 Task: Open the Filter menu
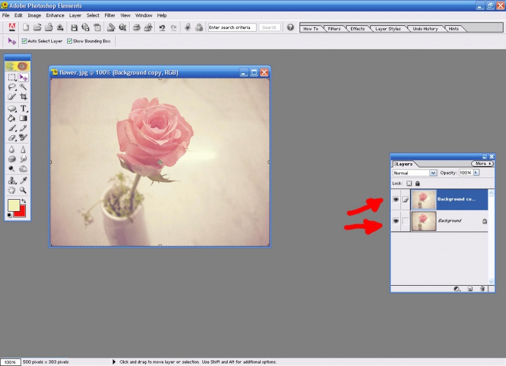pos(109,15)
